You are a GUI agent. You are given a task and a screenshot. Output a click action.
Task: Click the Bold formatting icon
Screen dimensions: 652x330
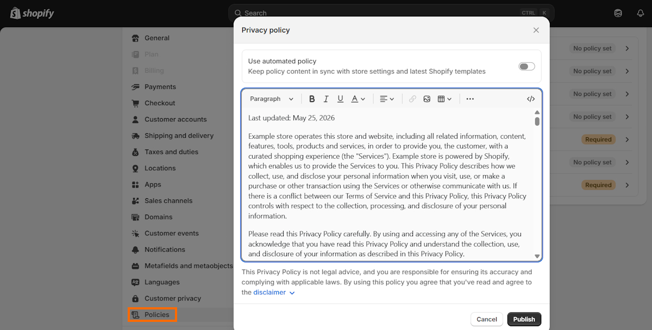[x=312, y=99]
